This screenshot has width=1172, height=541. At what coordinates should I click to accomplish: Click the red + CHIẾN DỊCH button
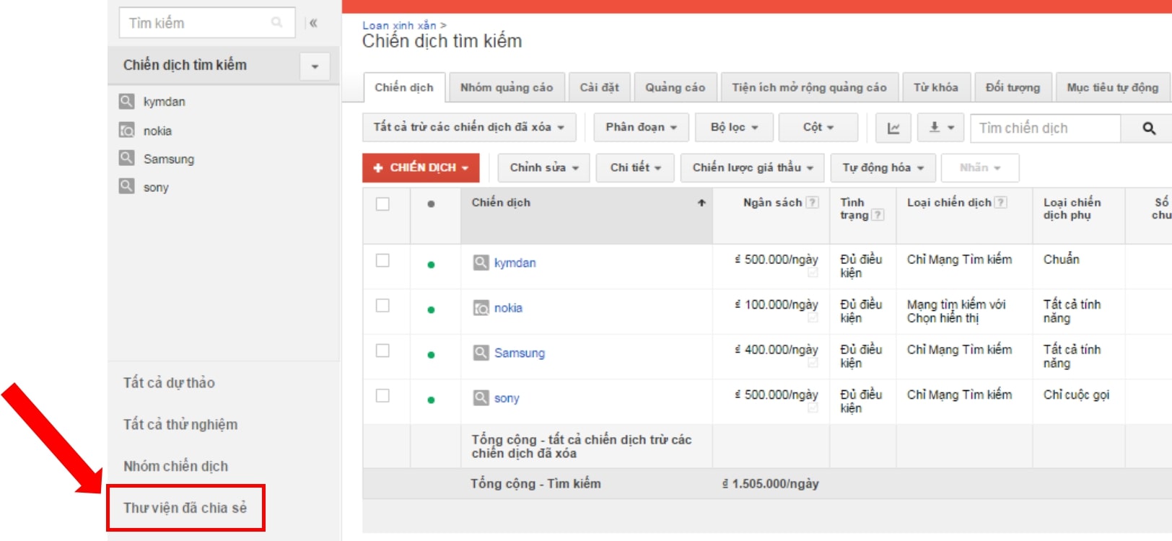(x=421, y=167)
